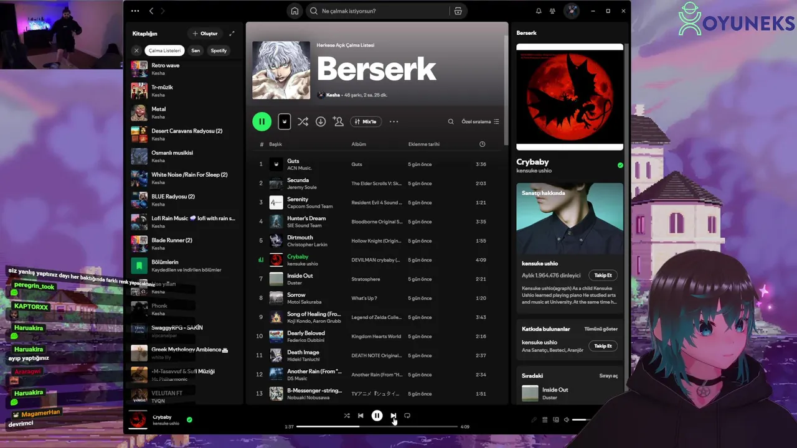Download the Berserk playlist
Image resolution: width=797 pixels, height=448 pixels.
point(320,121)
